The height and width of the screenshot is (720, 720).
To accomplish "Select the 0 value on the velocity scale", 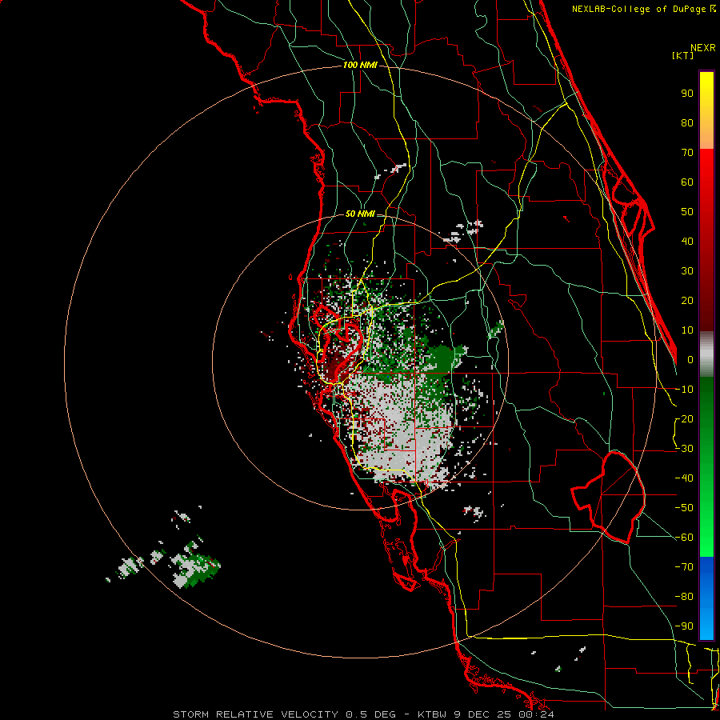I will pyautogui.click(x=690, y=360).
